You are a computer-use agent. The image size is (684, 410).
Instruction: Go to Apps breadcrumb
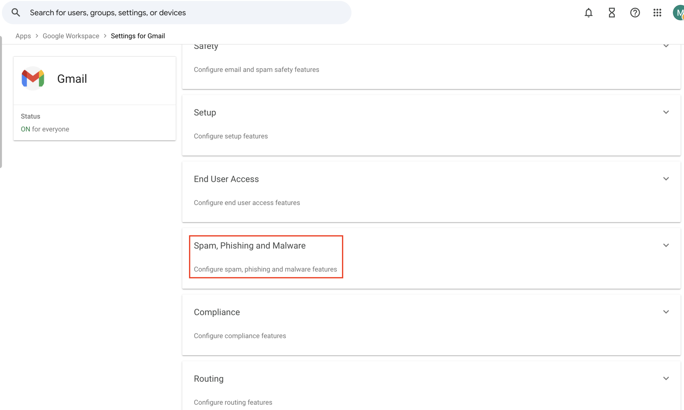pos(23,36)
